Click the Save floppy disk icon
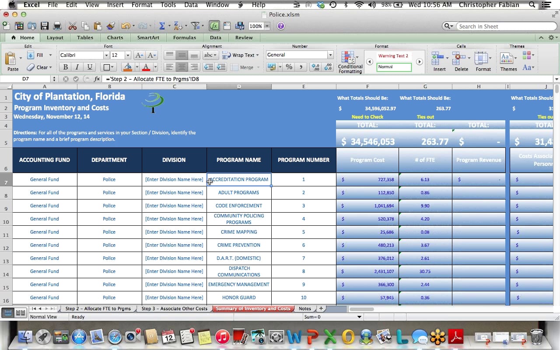Screen dimensions: 560x350 (x=45, y=26)
